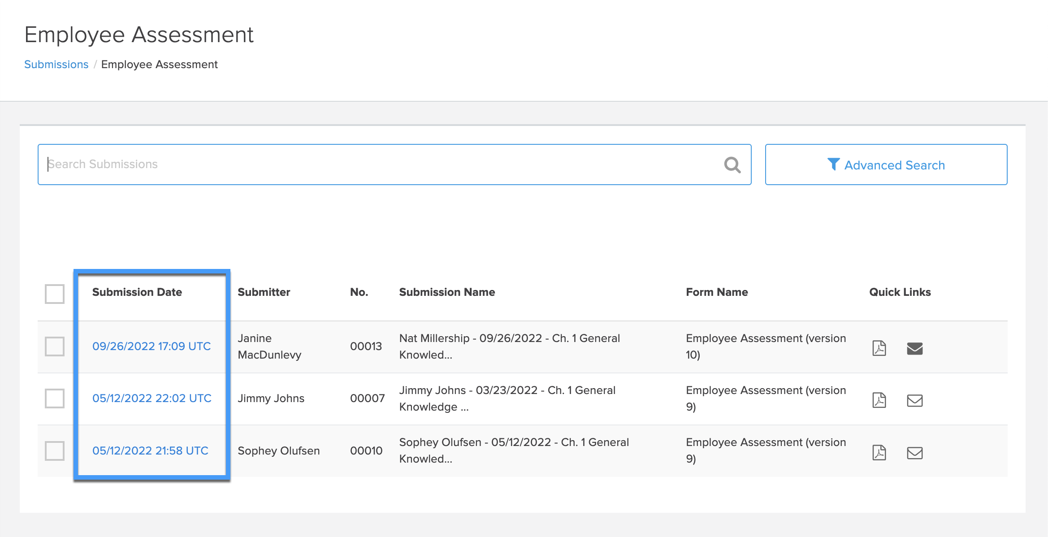Select the Sophey Olufsen row checkbox
The image size is (1048, 537).
tap(55, 450)
